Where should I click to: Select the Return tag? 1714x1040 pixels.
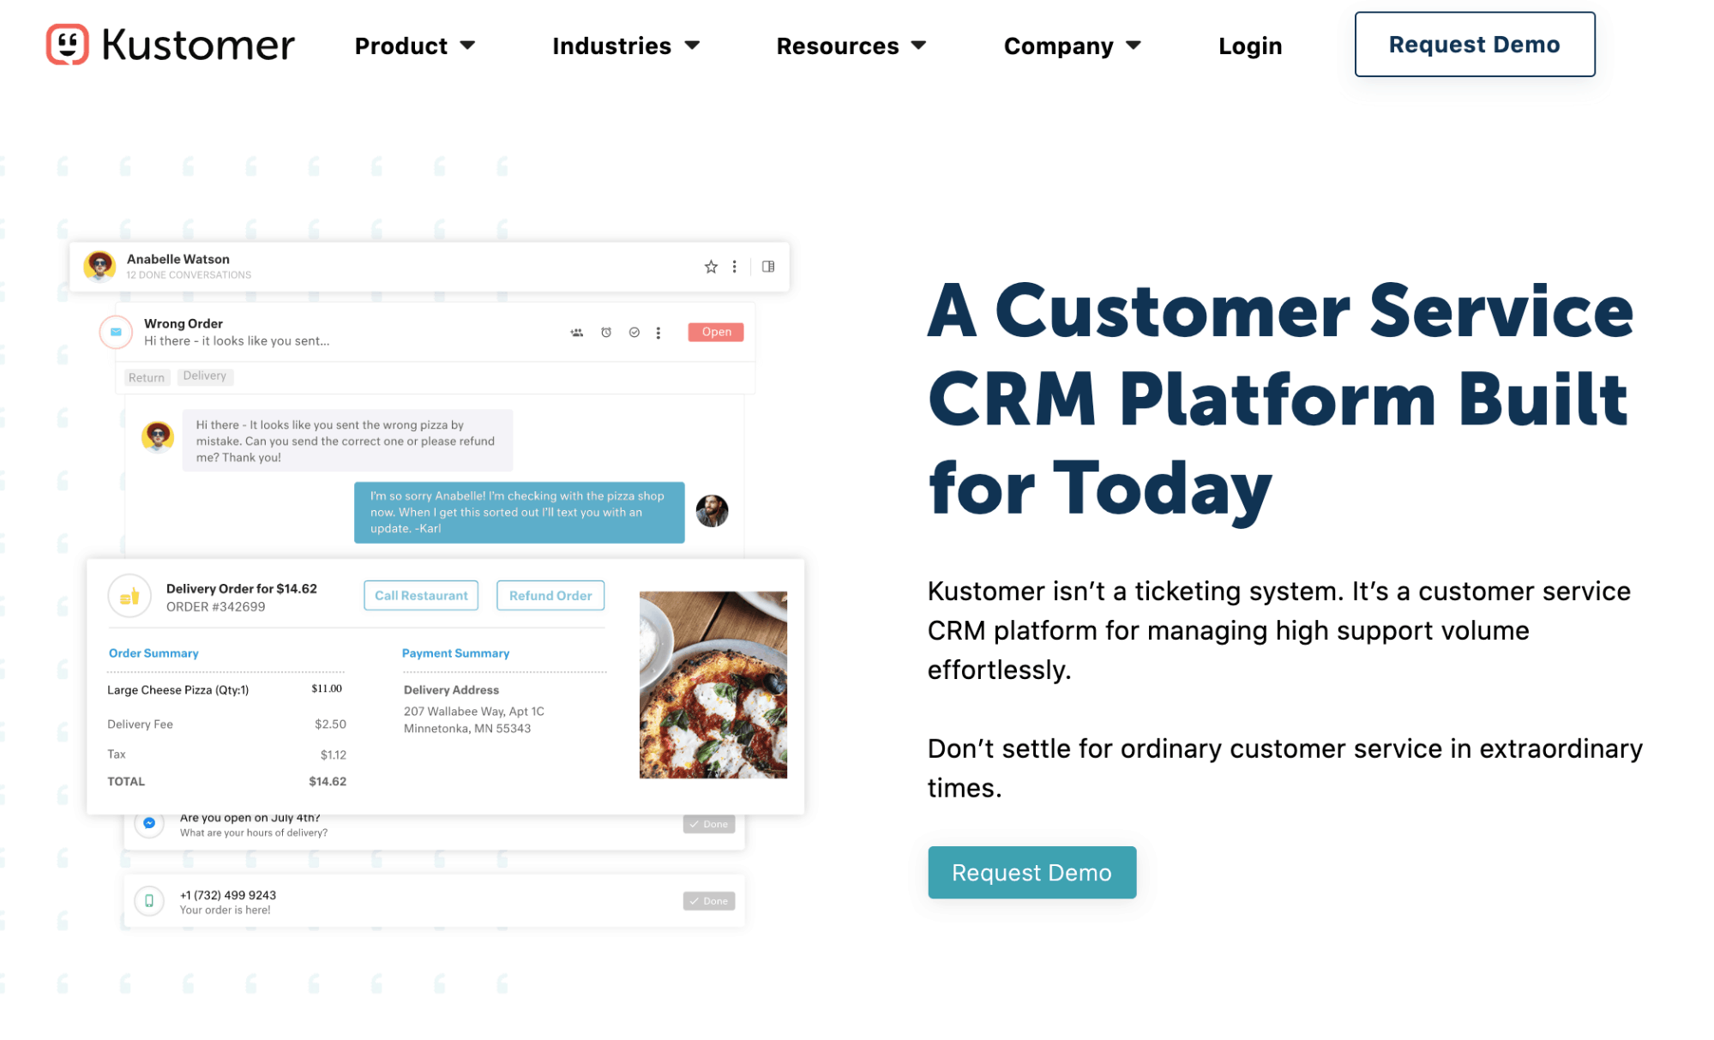147,377
